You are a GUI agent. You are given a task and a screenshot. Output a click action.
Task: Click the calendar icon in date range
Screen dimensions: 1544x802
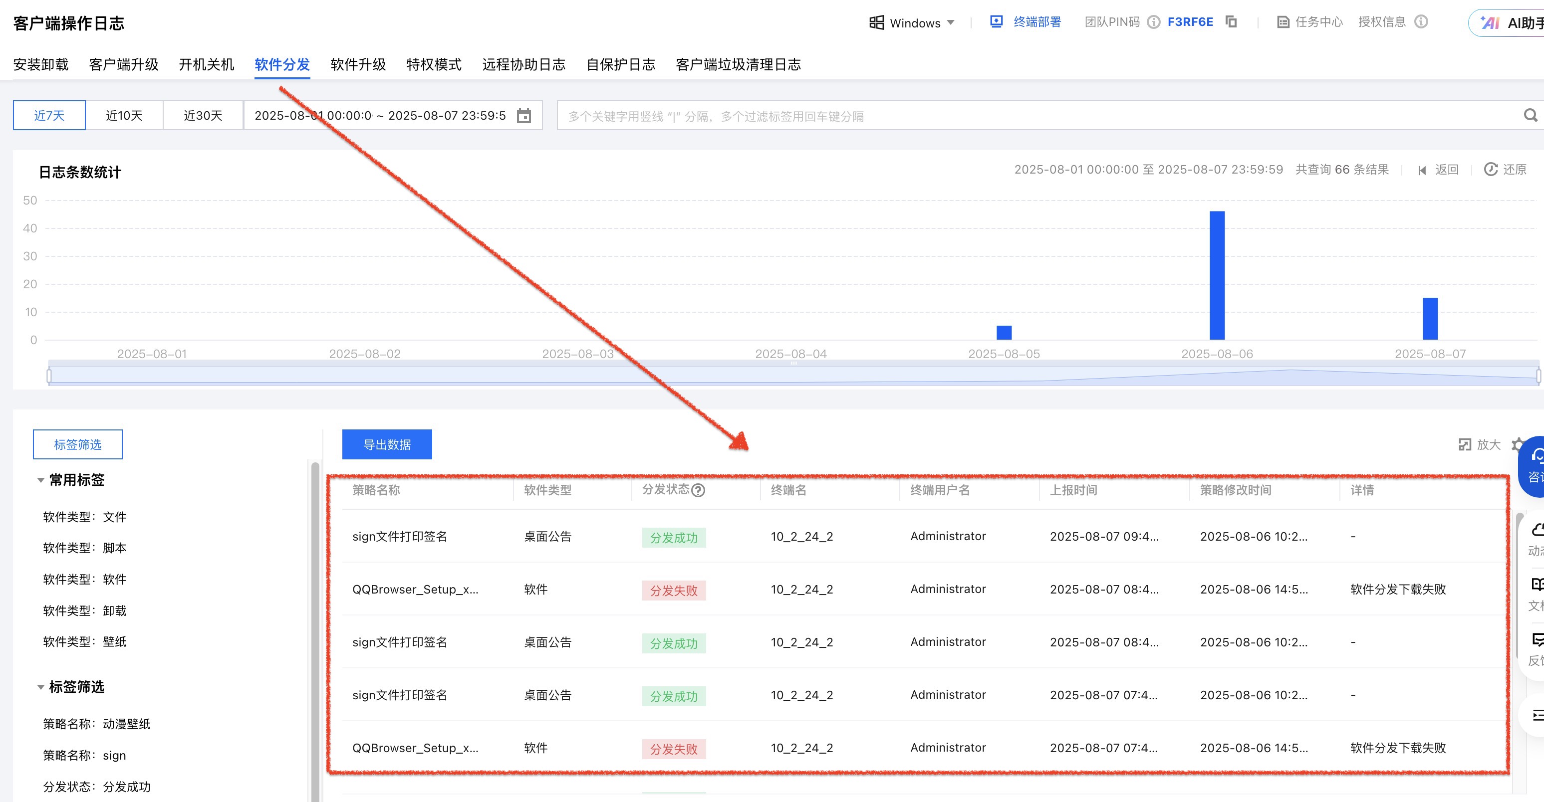click(x=524, y=116)
